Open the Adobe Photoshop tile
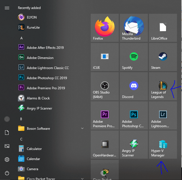 click(x=134, y=115)
